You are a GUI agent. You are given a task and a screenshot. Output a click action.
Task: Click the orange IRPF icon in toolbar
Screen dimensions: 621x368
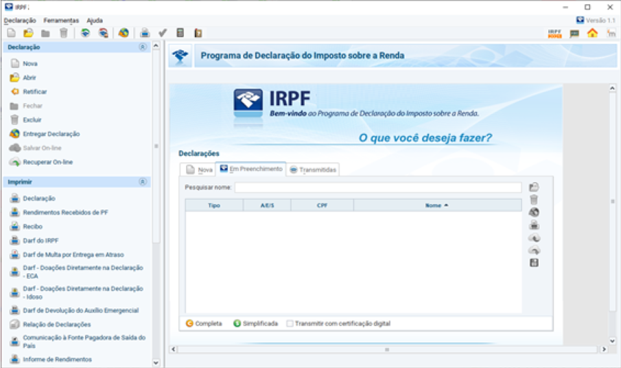point(555,34)
